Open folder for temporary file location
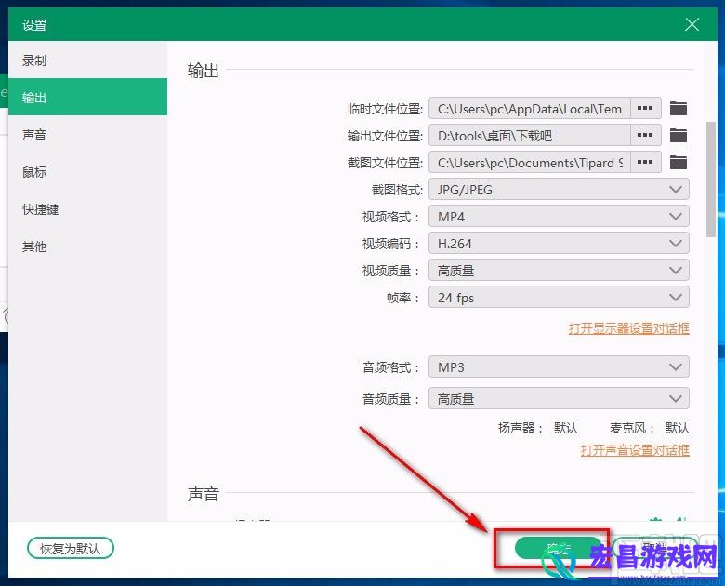The image size is (725, 586). click(x=679, y=108)
